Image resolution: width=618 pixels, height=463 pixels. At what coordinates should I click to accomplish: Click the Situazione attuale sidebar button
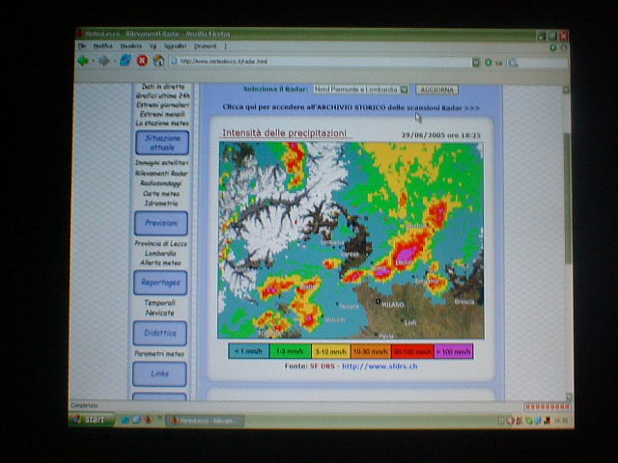[x=160, y=143]
